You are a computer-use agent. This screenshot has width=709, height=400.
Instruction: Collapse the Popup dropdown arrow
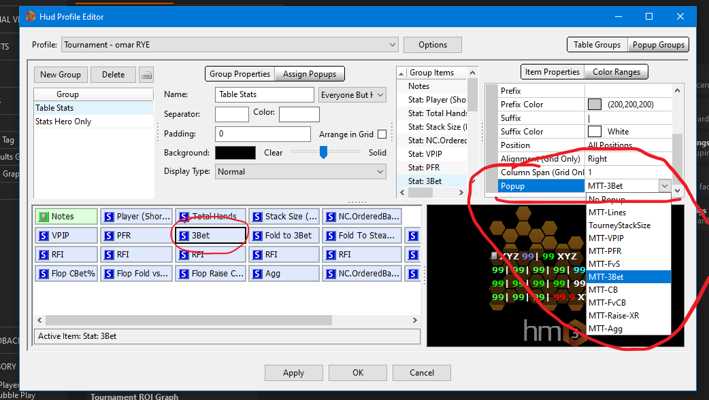click(x=664, y=185)
